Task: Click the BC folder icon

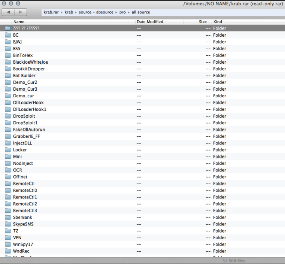Action: pos(7,35)
